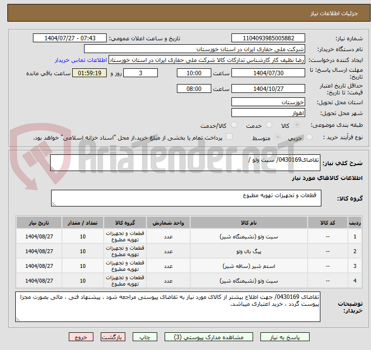The width and height of the screenshot is (371, 350).
Task: Click the unit عدد in row 3
Action: click(x=168, y=266)
